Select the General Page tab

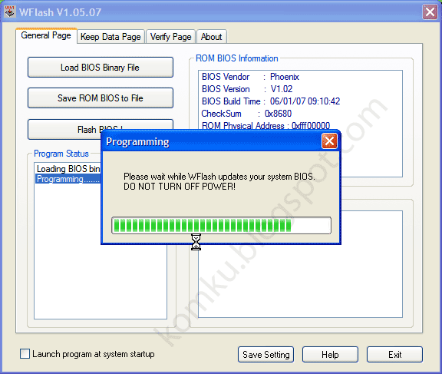(46, 35)
